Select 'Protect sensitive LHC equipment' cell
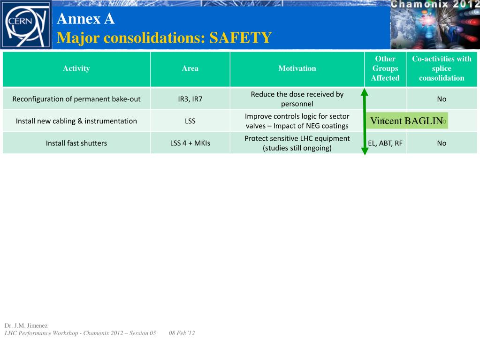 [x=297, y=143]
